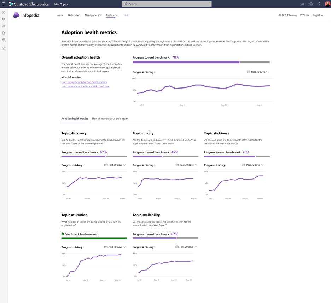
Task: Click the help question mark icon
Action: tap(319, 4)
